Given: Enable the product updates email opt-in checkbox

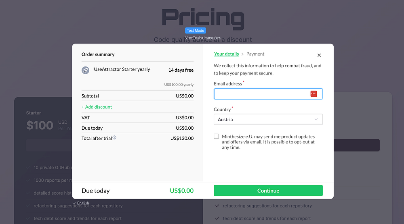Looking at the screenshot, I should pyautogui.click(x=217, y=137).
